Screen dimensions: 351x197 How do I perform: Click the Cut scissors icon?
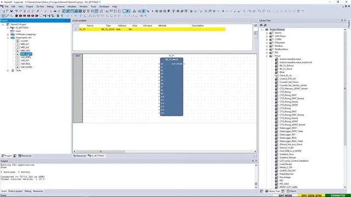coord(25,11)
